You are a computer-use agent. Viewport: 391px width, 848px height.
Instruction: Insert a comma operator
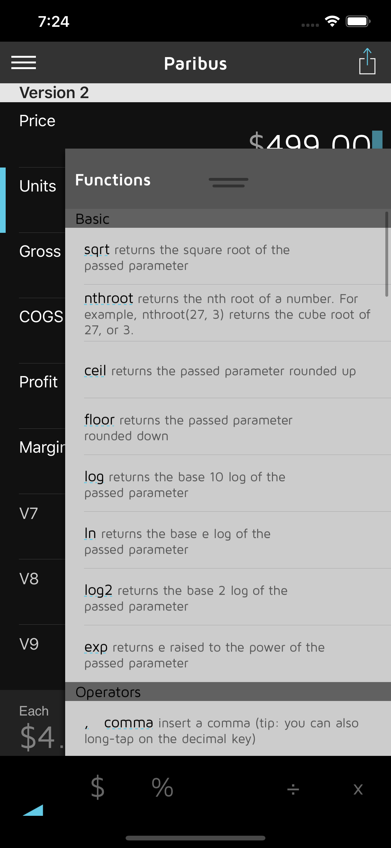coord(128,723)
